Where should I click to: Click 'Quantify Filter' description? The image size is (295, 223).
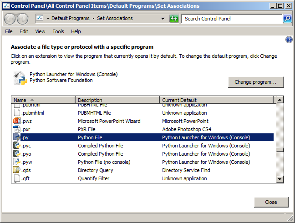[93, 178]
